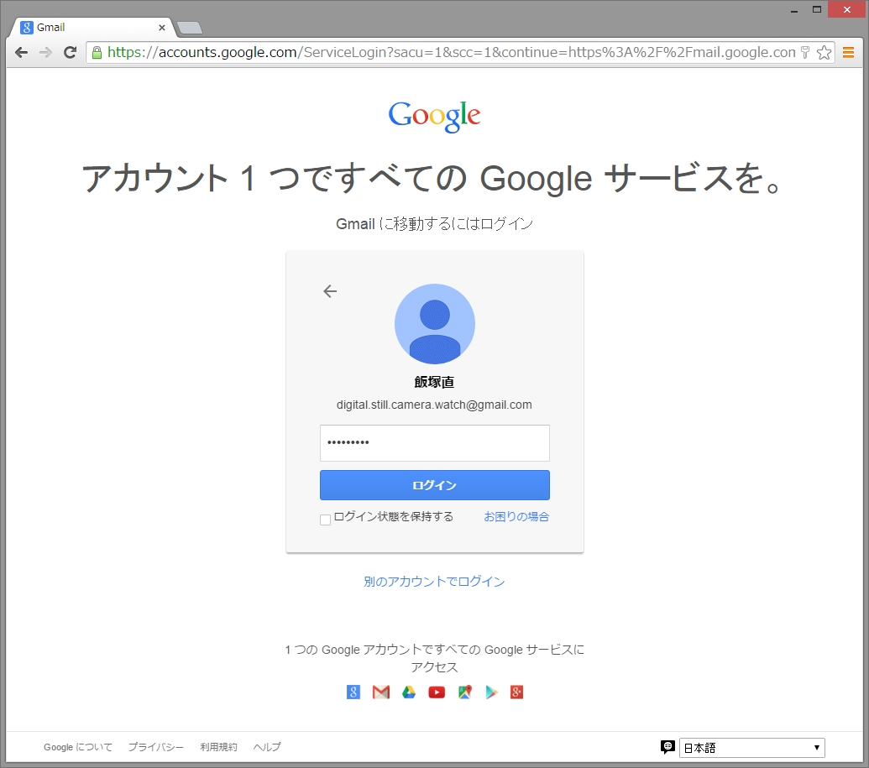Go back with the browser back arrow
The width and height of the screenshot is (869, 768).
coord(21,53)
